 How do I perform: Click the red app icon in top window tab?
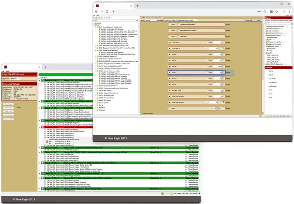(96, 6)
